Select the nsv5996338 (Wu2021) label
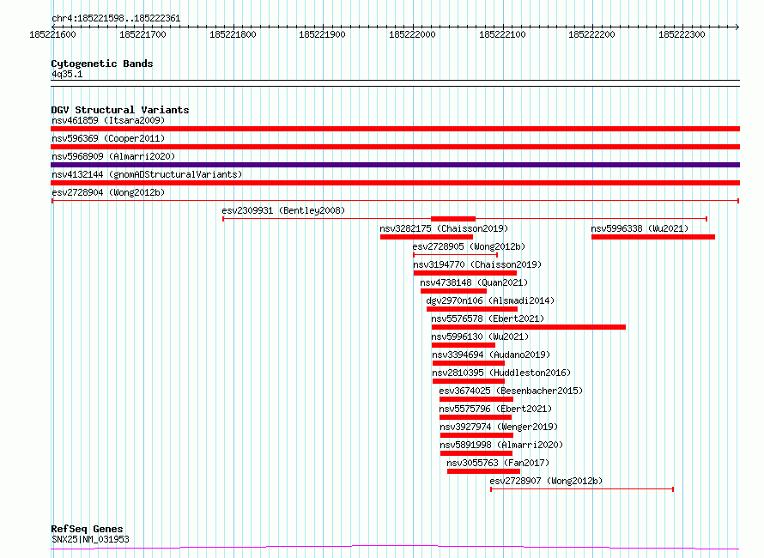Screen dimensions: 764x558 [x=640, y=228]
